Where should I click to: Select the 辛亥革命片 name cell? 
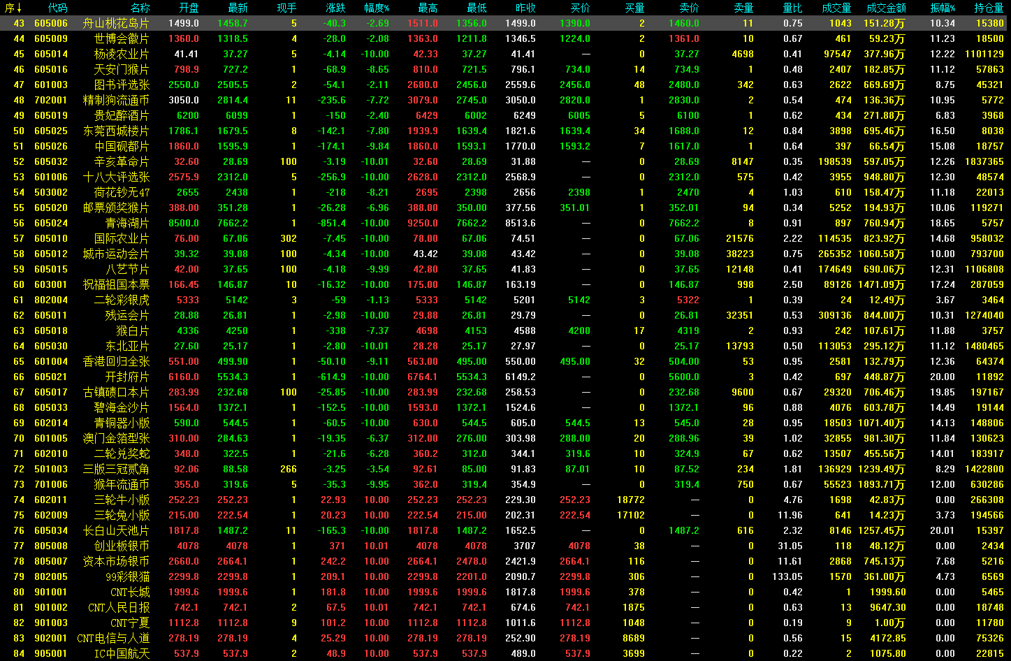click(122, 161)
